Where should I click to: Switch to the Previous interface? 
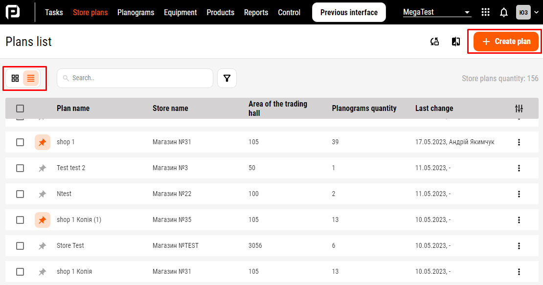pyautogui.click(x=349, y=12)
